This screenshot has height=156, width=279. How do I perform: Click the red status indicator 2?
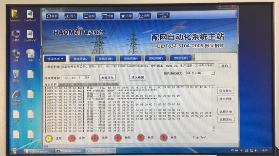tap(71, 138)
